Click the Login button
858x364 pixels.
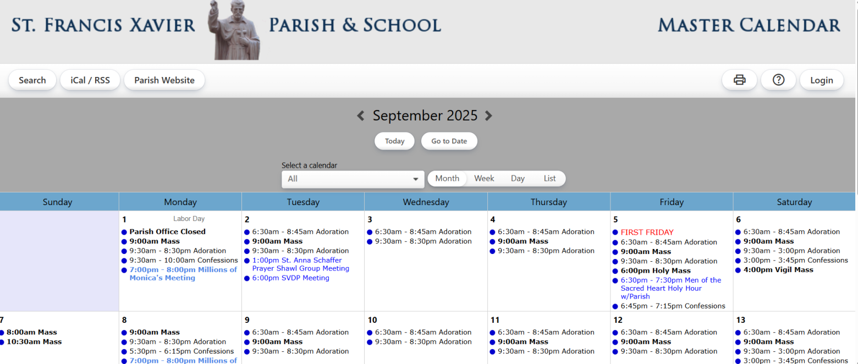821,80
